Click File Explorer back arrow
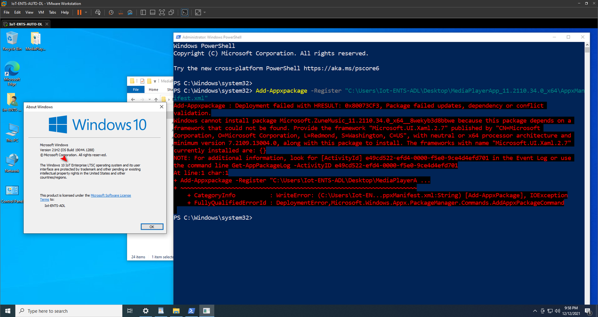 pos(134,99)
